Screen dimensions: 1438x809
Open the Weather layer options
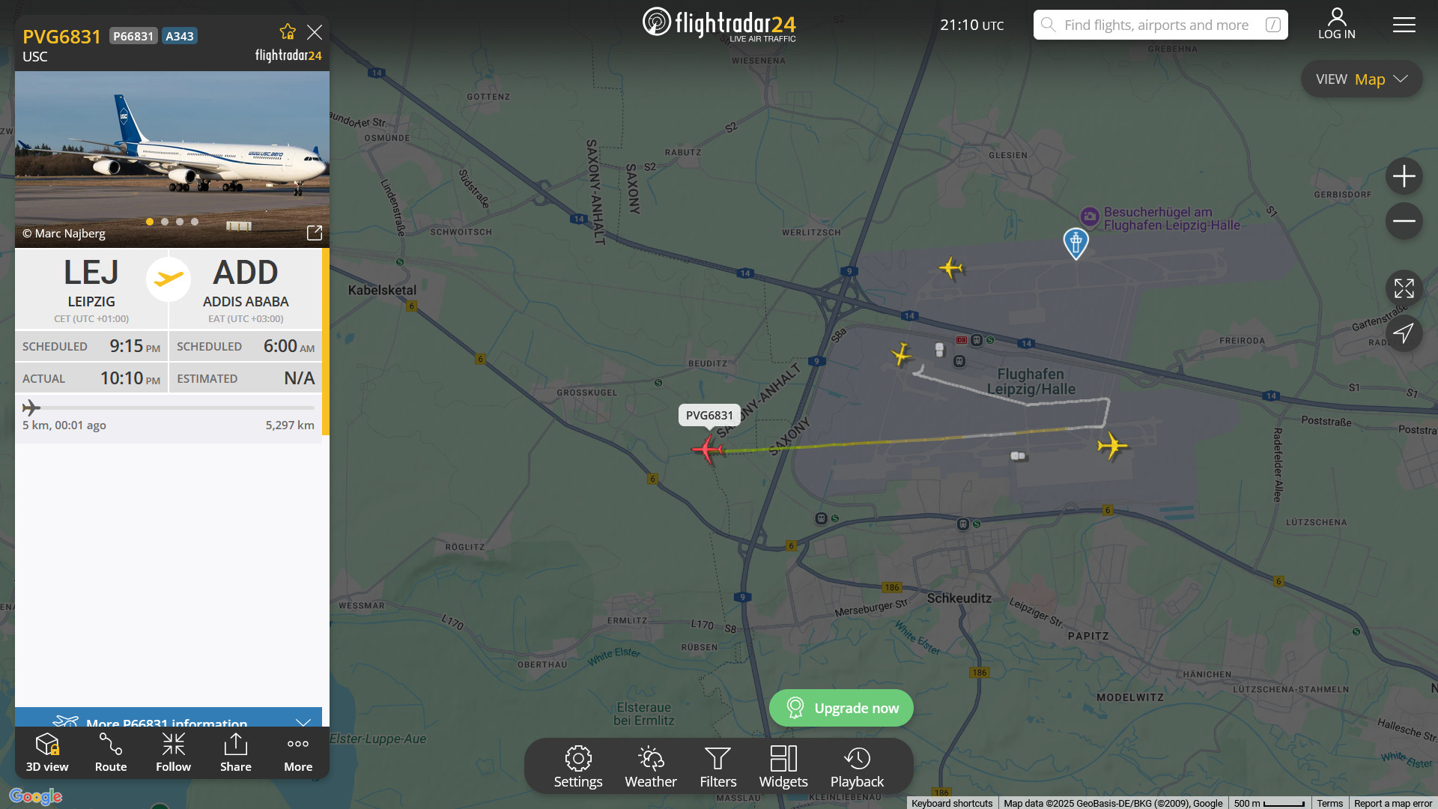pyautogui.click(x=650, y=767)
